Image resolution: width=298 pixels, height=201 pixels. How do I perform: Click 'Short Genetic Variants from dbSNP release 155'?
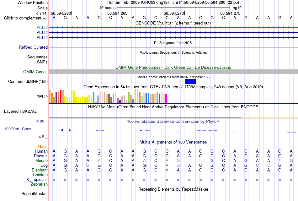173,77
